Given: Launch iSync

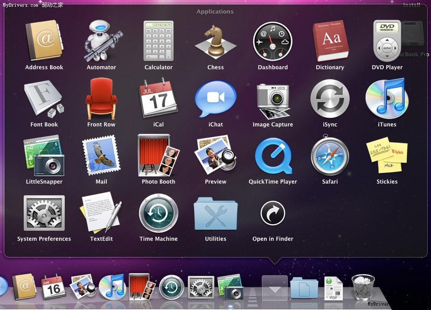Looking at the screenshot, I should [330, 98].
